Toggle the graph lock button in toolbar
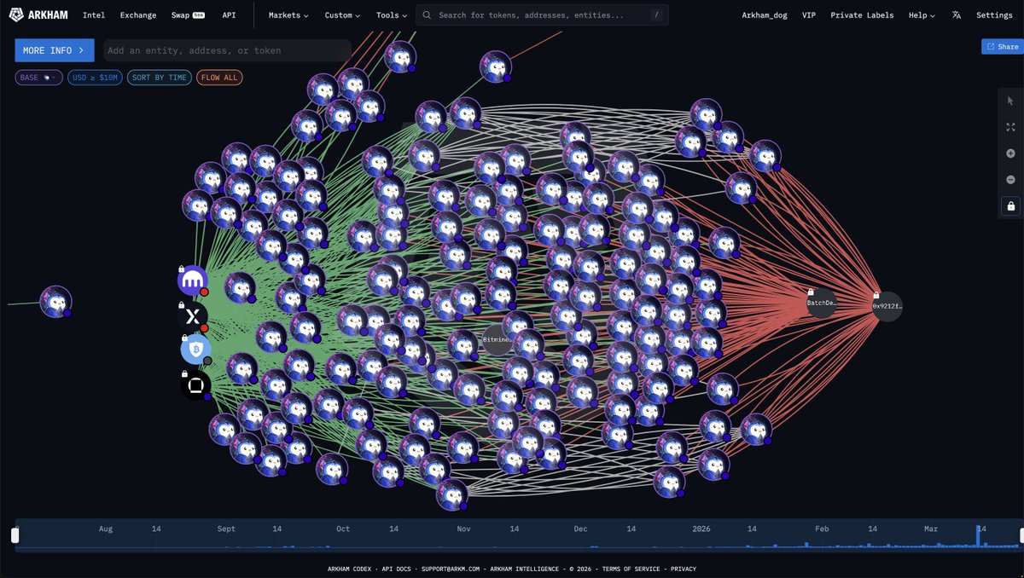Viewport: 1024px width, 578px height. tap(1010, 206)
